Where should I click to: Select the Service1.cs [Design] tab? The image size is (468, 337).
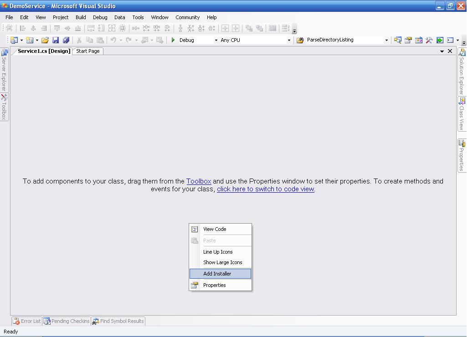pos(44,51)
